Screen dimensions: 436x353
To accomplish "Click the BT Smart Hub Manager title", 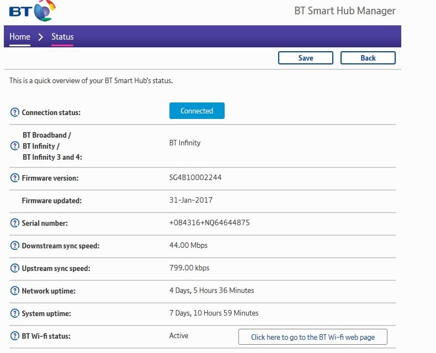I will tap(345, 11).
